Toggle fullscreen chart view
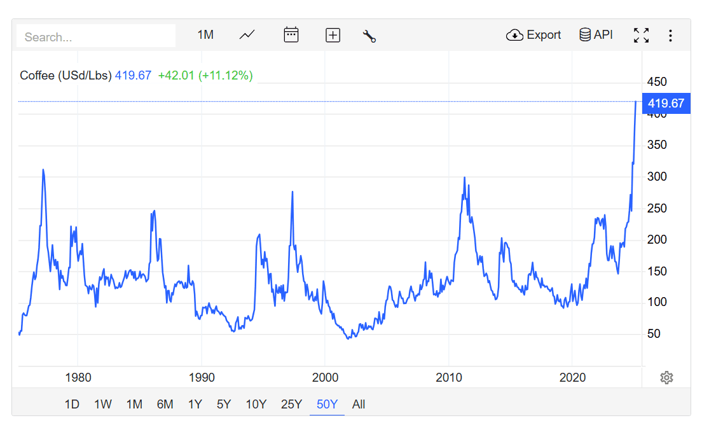This screenshot has height=425, width=702. click(641, 35)
